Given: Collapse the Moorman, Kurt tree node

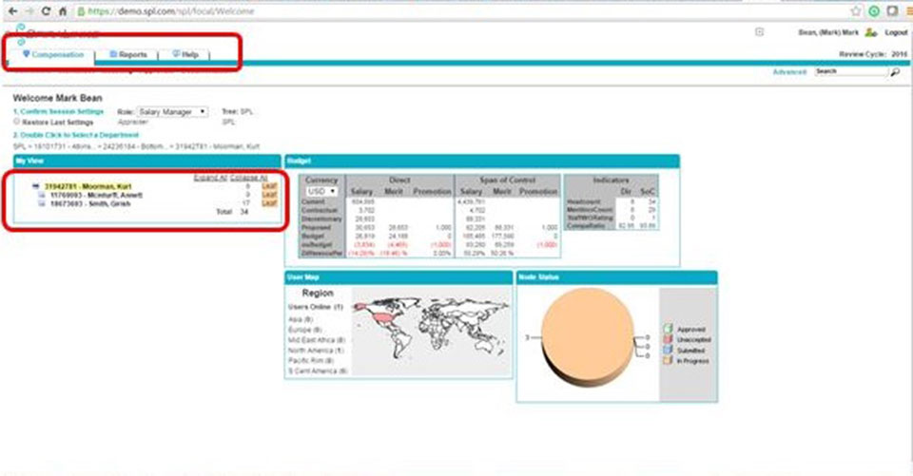Looking at the screenshot, I should tap(35, 186).
